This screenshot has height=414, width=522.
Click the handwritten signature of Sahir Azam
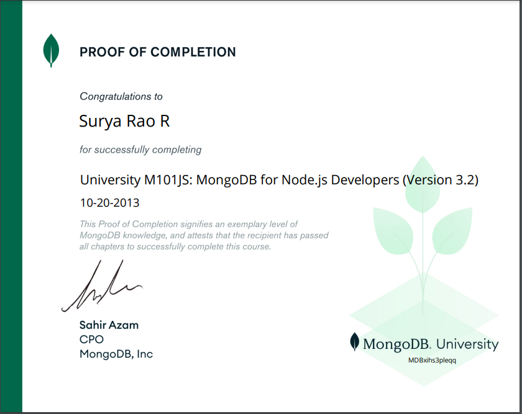point(102,286)
